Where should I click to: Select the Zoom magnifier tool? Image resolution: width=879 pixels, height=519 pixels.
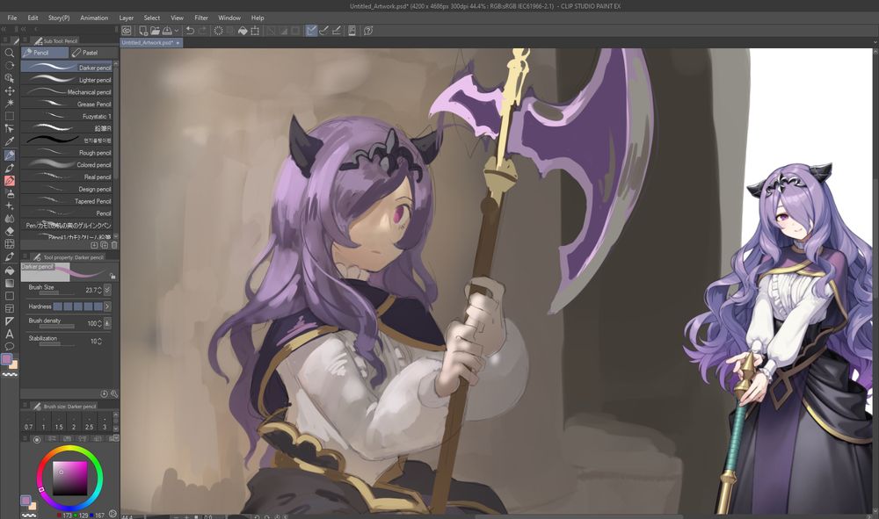[x=10, y=53]
